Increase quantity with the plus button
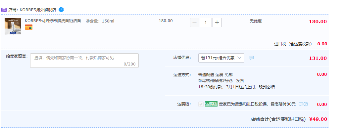This screenshot has width=341, height=132. pyautogui.click(x=217, y=22)
